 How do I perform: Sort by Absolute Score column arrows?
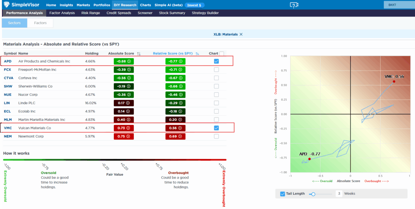(x=139, y=54)
